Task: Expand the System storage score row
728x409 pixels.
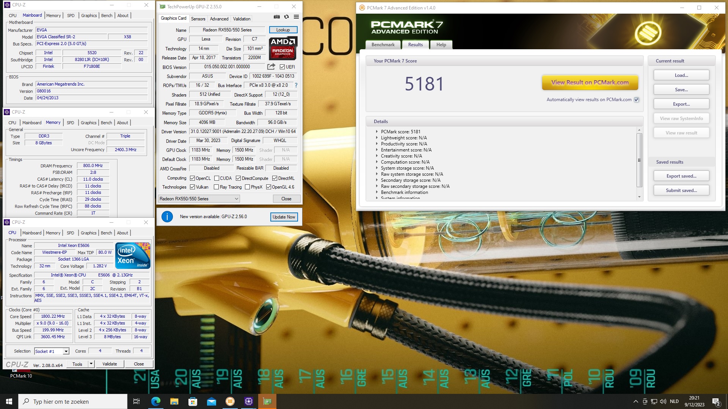Action: [377, 168]
